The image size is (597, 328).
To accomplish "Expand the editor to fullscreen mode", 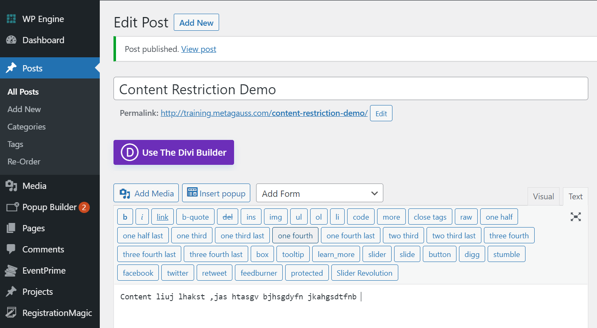I will pos(575,216).
